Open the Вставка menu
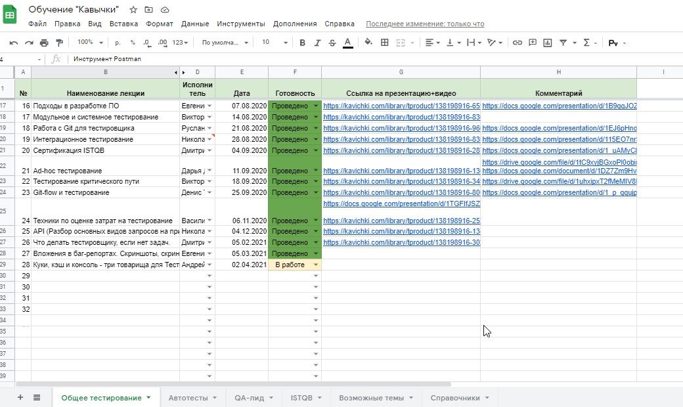This screenshot has height=407, width=683. pos(123,24)
